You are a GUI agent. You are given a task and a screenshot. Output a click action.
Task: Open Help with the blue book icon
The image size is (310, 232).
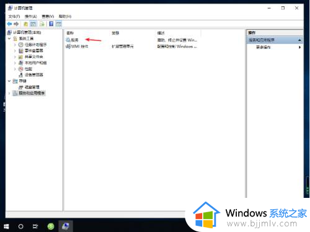[x=51, y=24]
